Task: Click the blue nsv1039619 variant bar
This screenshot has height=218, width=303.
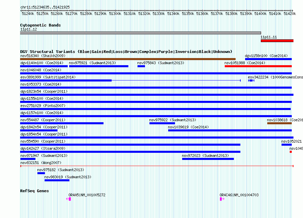Action: (230, 130)
